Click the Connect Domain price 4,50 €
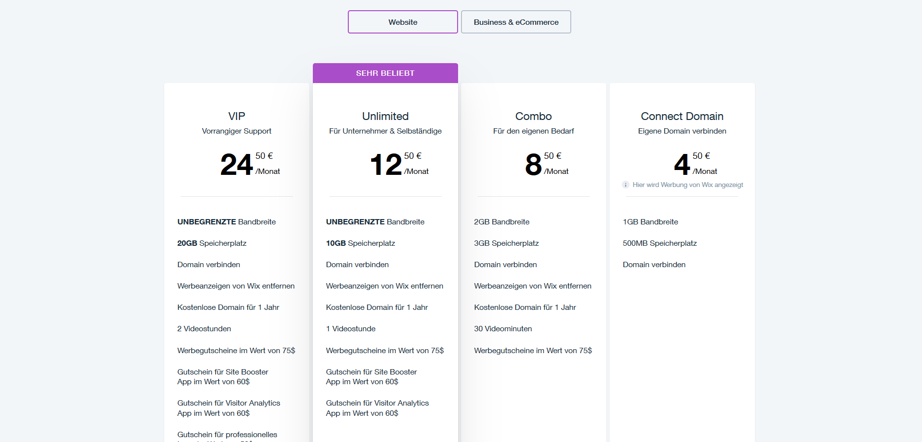Screen dimensions: 922x442 click(x=695, y=164)
